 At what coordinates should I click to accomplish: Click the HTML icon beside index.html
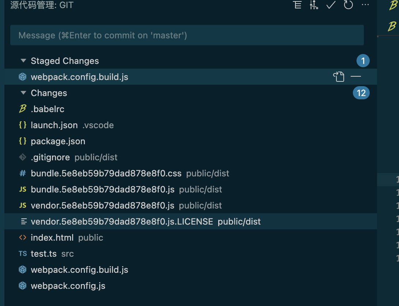click(22, 237)
